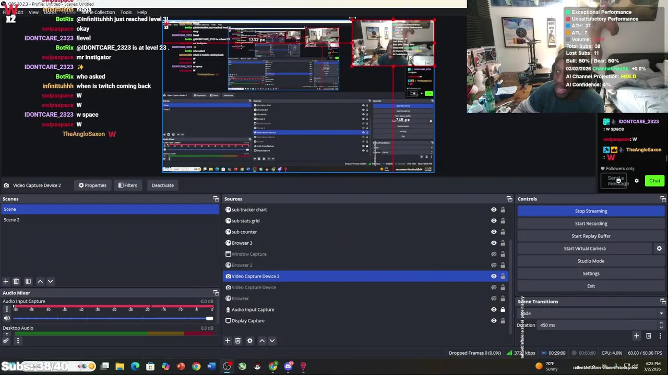Remove the scene transition with the trash icon
This screenshot has width=668, height=375.
649,336
